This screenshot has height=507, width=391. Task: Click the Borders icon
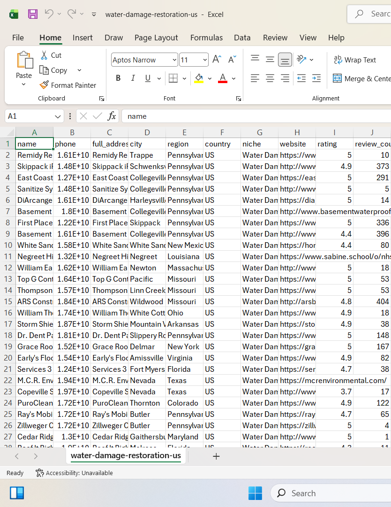(173, 78)
